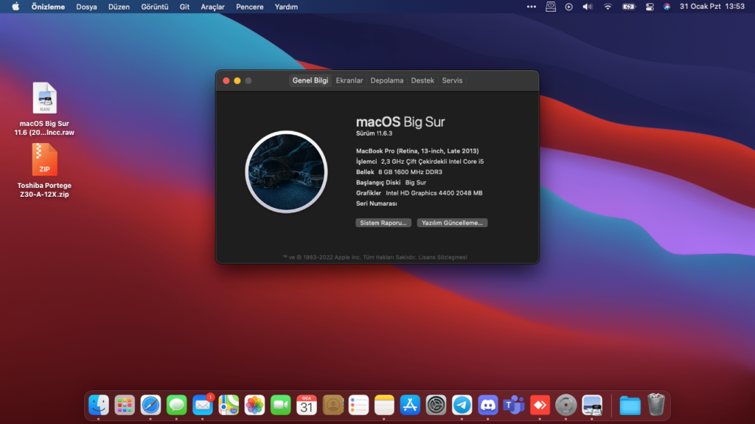Viewport: 755px width, 424px height.
Task: Open Telegram from the dock
Action: coord(462,406)
